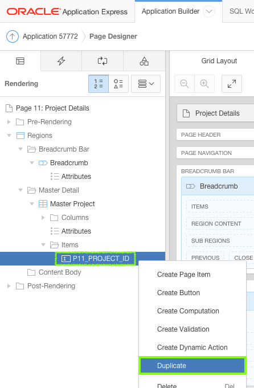Select the Regions tree label

tap(40, 136)
